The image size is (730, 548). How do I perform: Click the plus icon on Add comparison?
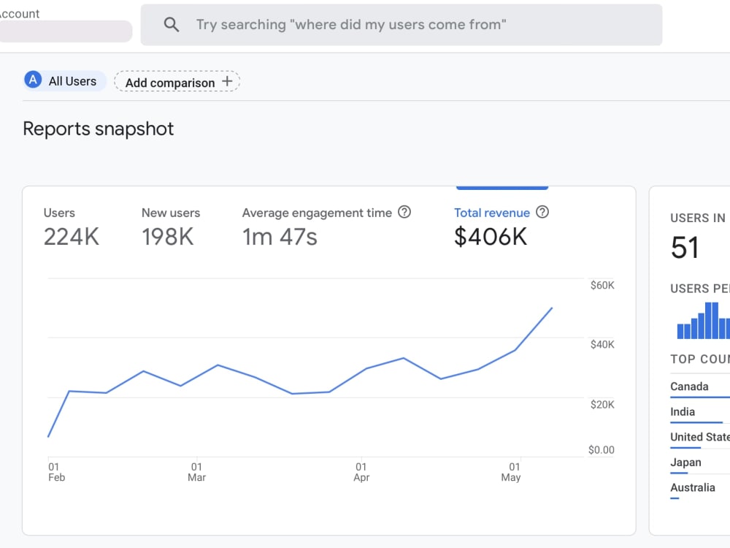point(227,81)
